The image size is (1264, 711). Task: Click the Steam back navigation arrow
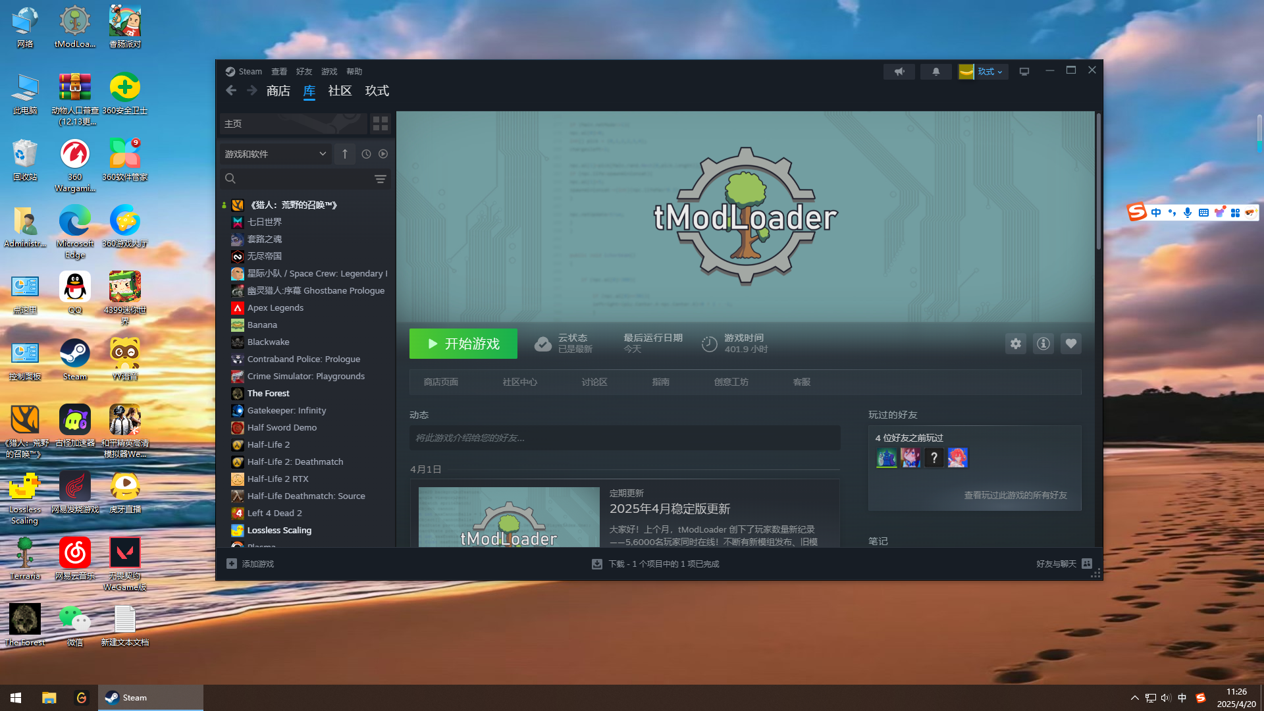point(231,91)
